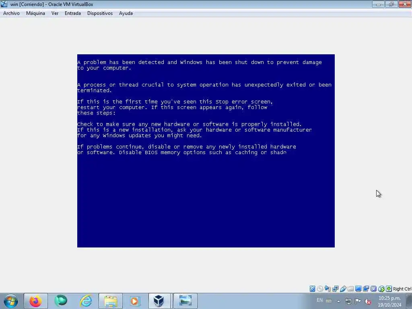Click the shared folders status icon
Image resolution: width=412 pixels, height=309 pixels.
(350, 289)
